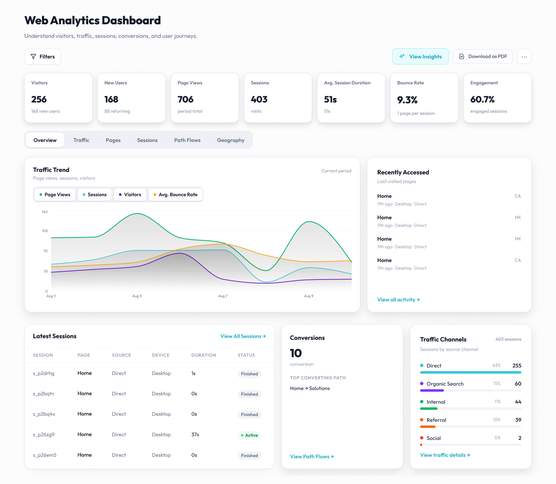Select the Overview tab
This screenshot has height=484, width=556.
coord(45,140)
